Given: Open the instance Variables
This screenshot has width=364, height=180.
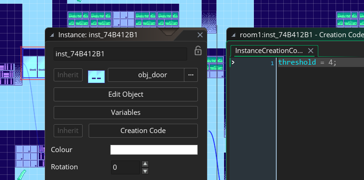Looking at the screenshot, I should 126,113.
